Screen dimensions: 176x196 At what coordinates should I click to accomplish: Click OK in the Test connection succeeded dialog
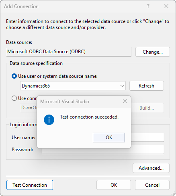(109, 138)
